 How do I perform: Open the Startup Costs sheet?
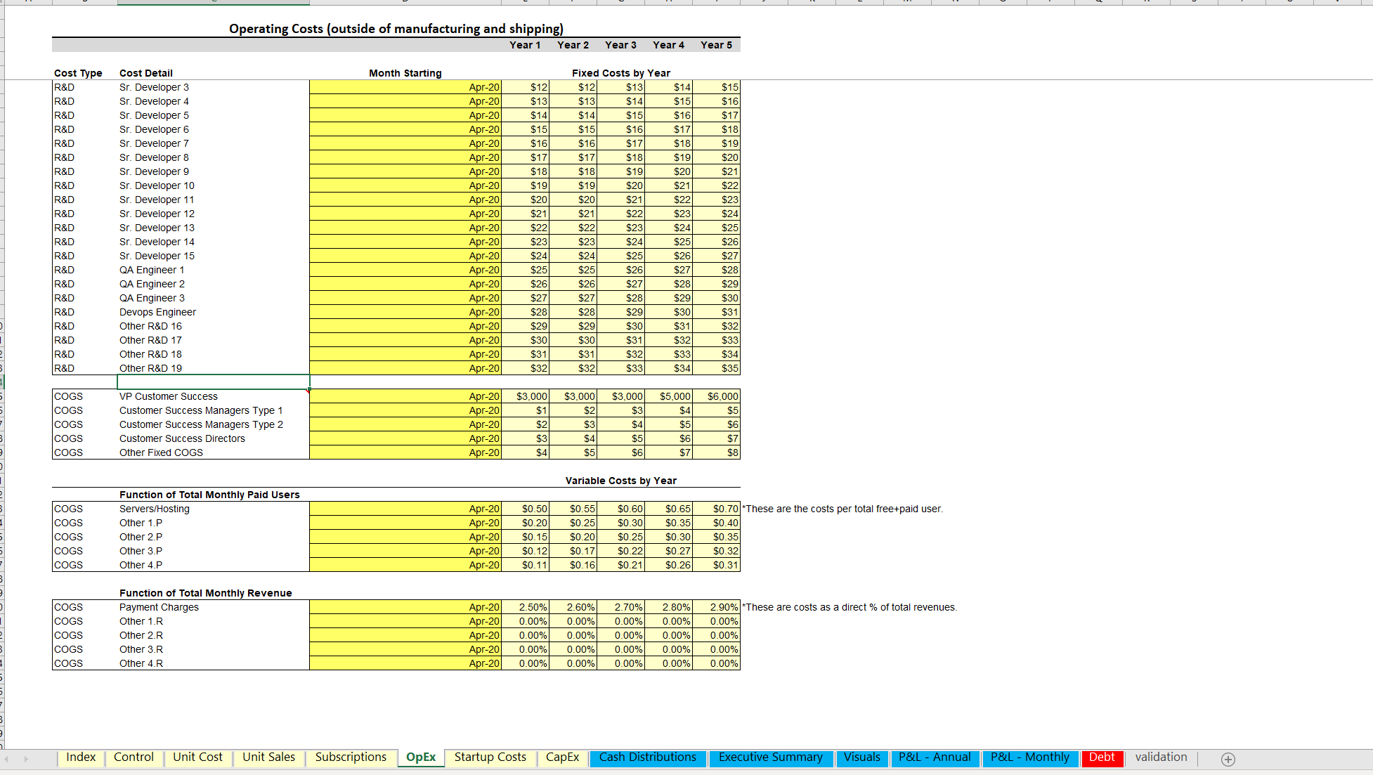tap(490, 757)
